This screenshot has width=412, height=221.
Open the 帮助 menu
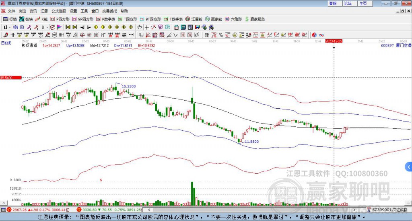pyautogui.click(x=124, y=11)
